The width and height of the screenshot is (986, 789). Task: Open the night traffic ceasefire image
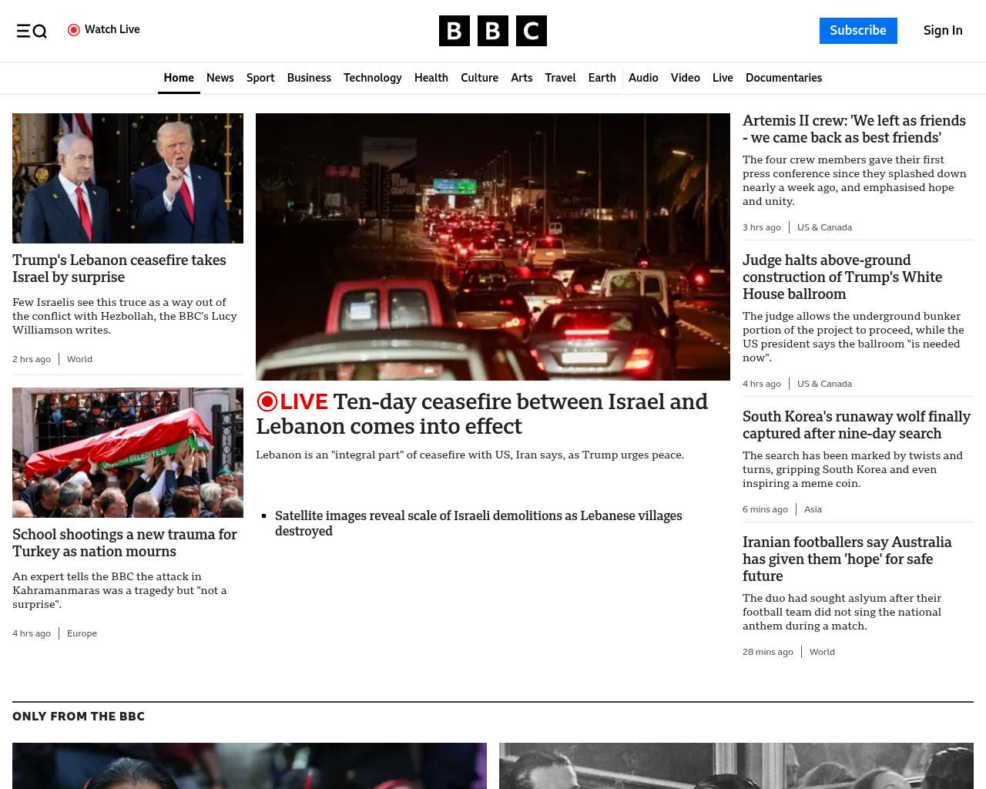(493, 247)
